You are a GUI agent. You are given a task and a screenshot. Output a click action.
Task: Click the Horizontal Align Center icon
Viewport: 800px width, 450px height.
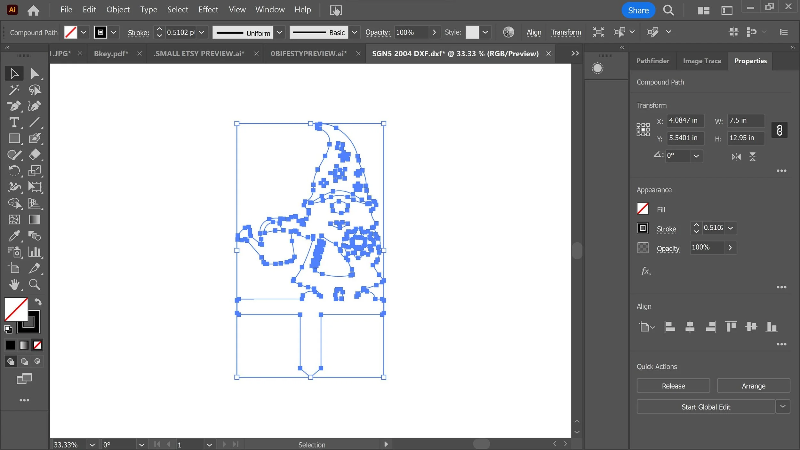[690, 327]
